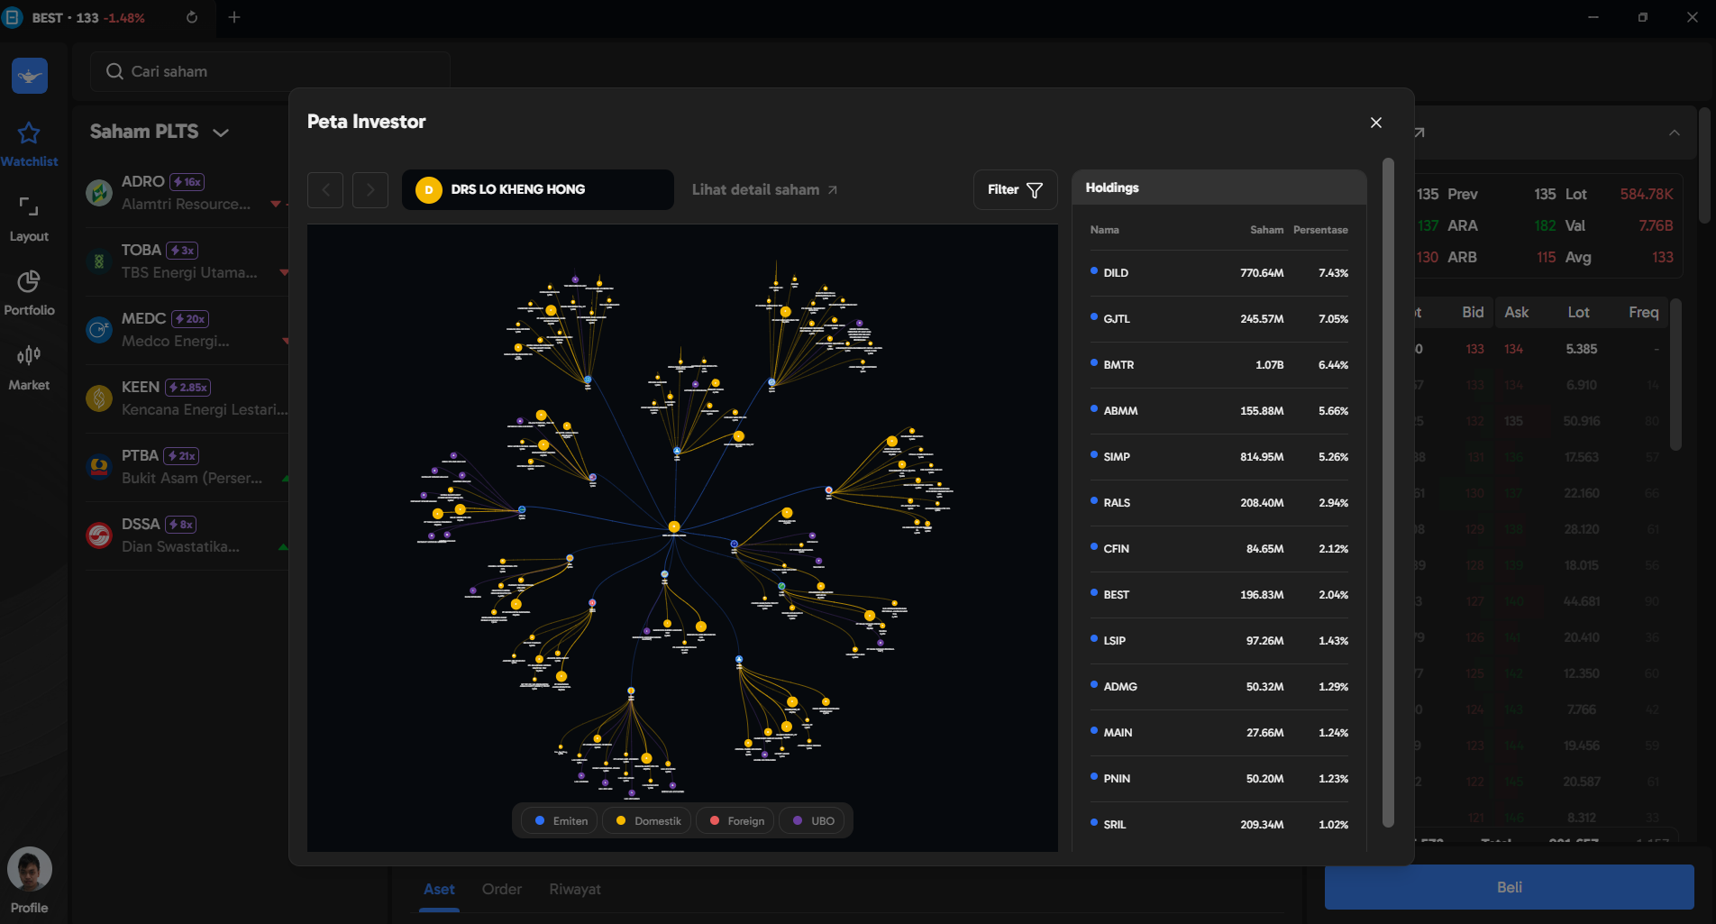Screen dimensions: 1716x924
Task: Select the LSIP holding row
Action: pyautogui.click(x=1219, y=641)
